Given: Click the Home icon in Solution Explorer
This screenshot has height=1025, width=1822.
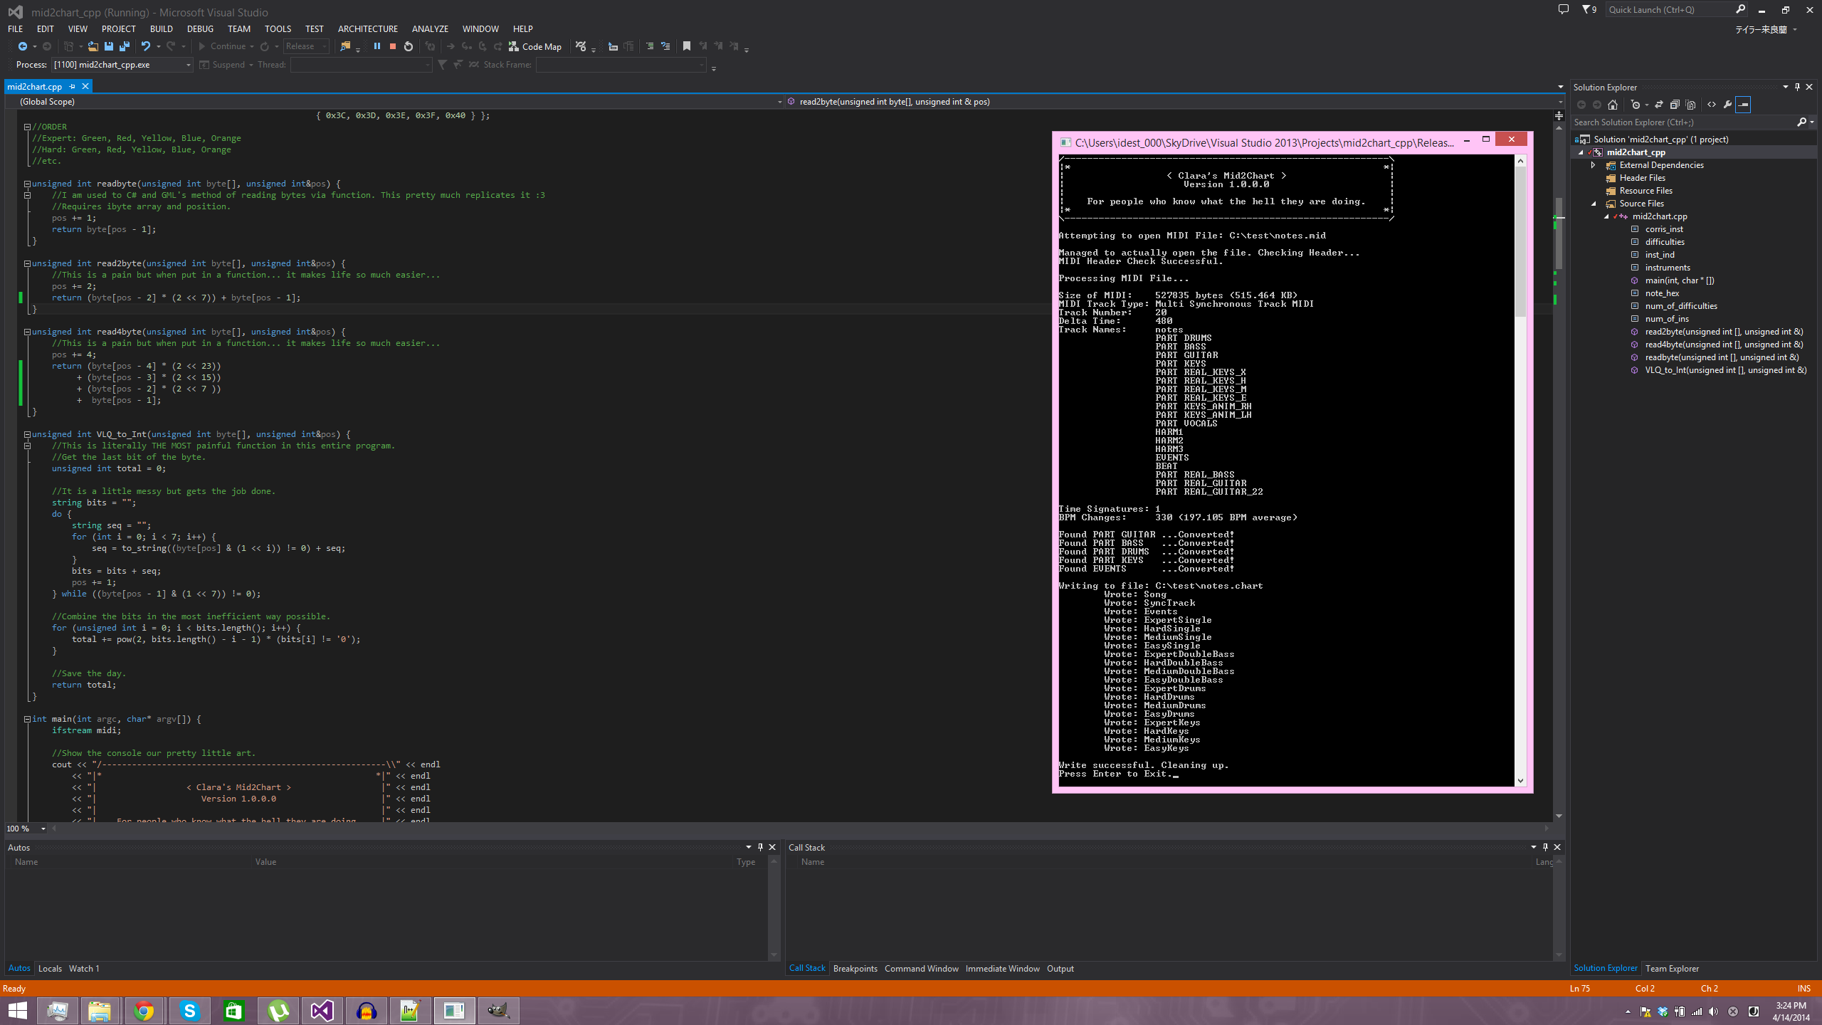Looking at the screenshot, I should click(1613, 105).
